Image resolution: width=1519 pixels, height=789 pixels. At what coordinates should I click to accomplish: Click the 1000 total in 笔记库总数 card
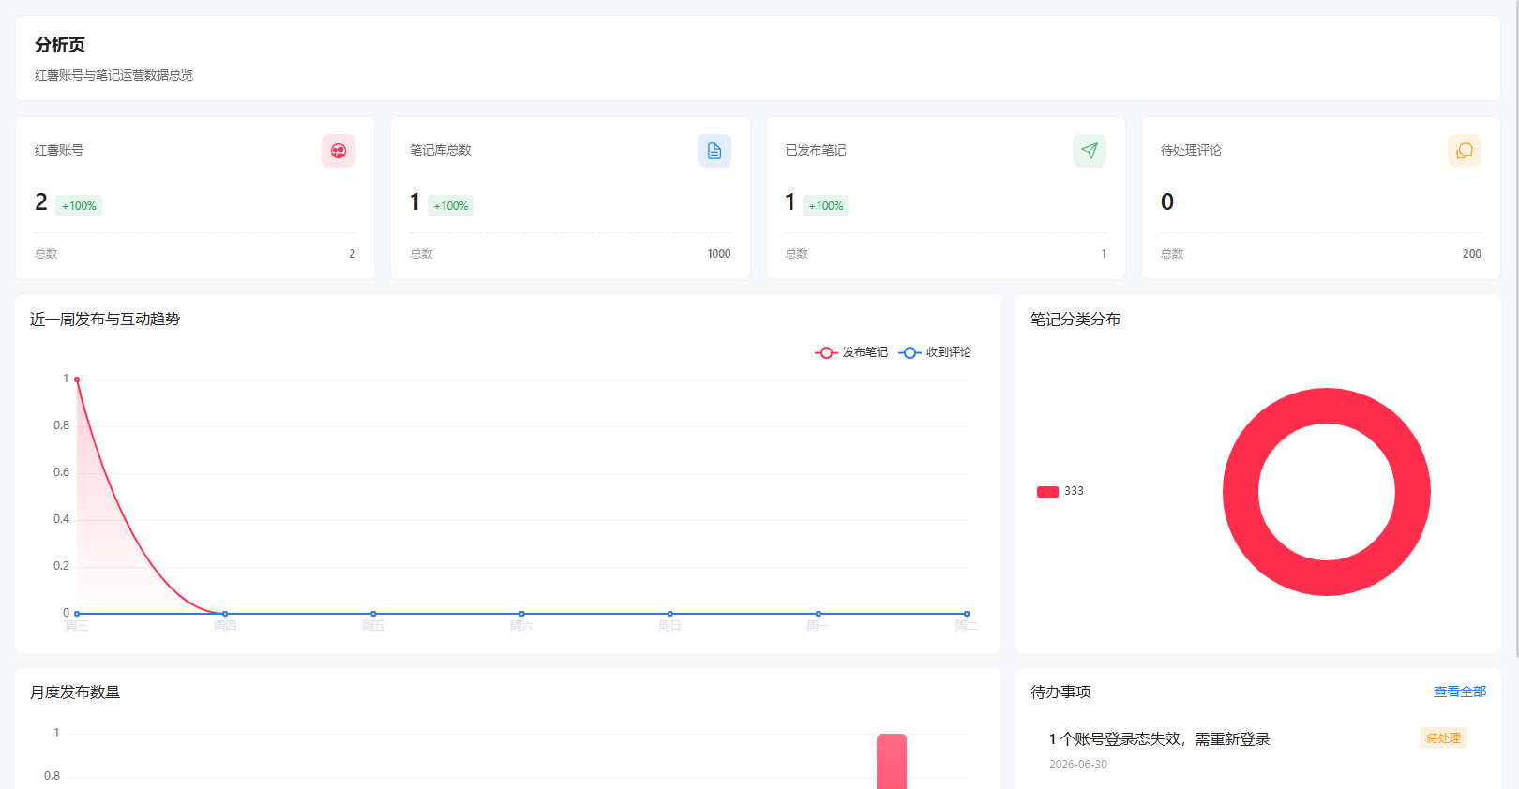[719, 254]
